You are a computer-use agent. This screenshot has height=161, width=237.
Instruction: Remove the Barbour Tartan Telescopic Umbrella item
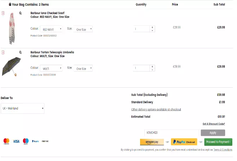coord(3,52)
